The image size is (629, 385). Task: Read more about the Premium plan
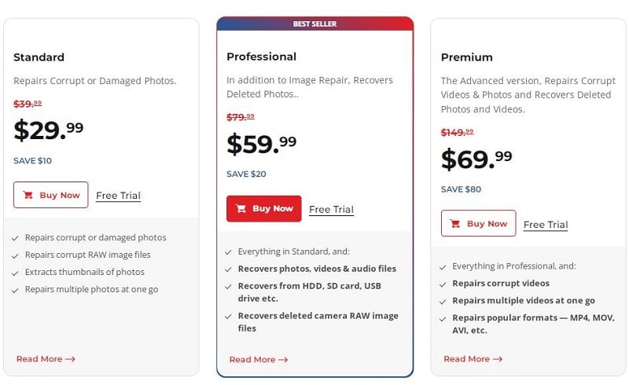point(473,359)
